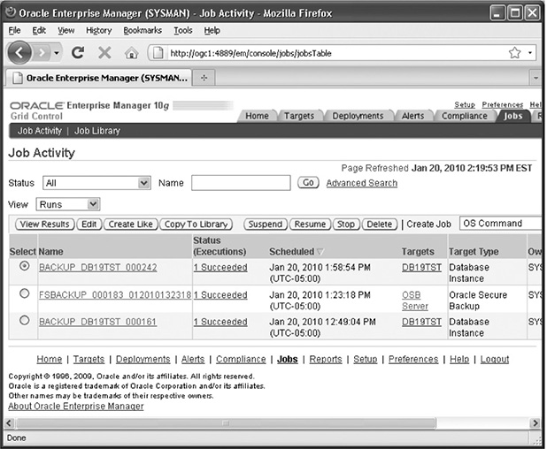Open the BACKUP_DB19TST_000242 job link

point(97,267)
